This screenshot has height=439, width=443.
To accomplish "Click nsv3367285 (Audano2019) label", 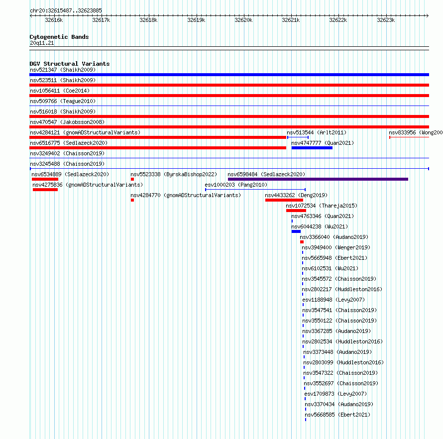I will [x=336, y=331].
